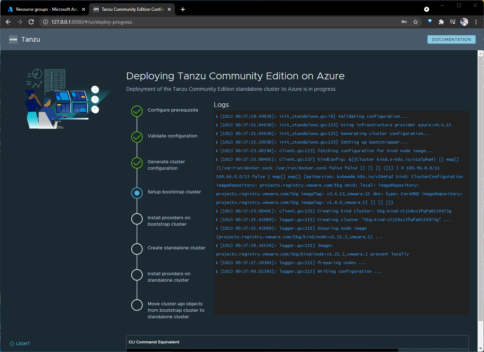Reload the deploy-progress page
This screenshot has height=352, width=484.
pos(31,22)
